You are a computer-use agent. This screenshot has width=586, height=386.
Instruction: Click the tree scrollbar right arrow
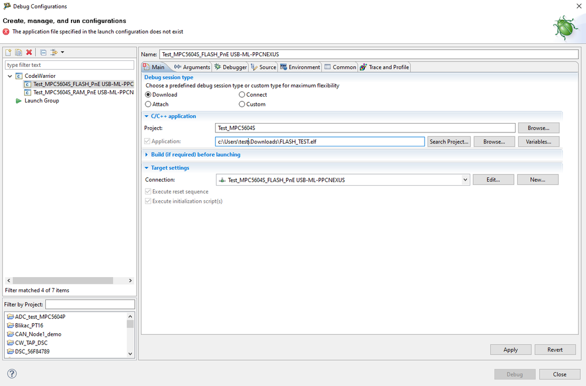click(x=130, y=281)
